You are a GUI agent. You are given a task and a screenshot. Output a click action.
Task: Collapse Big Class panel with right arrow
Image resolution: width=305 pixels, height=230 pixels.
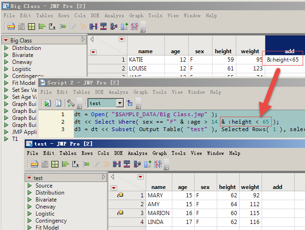[x=83, y=40]
